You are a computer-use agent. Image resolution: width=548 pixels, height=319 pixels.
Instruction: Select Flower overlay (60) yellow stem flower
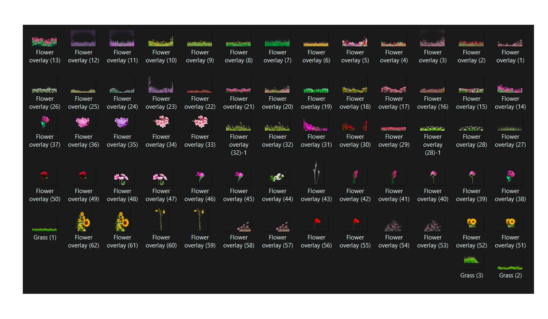click(x=161, y=219)
